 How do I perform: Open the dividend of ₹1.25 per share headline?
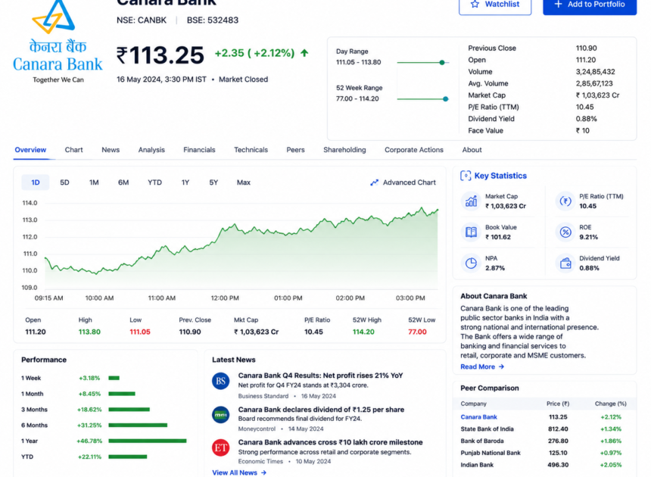point(321,410)
